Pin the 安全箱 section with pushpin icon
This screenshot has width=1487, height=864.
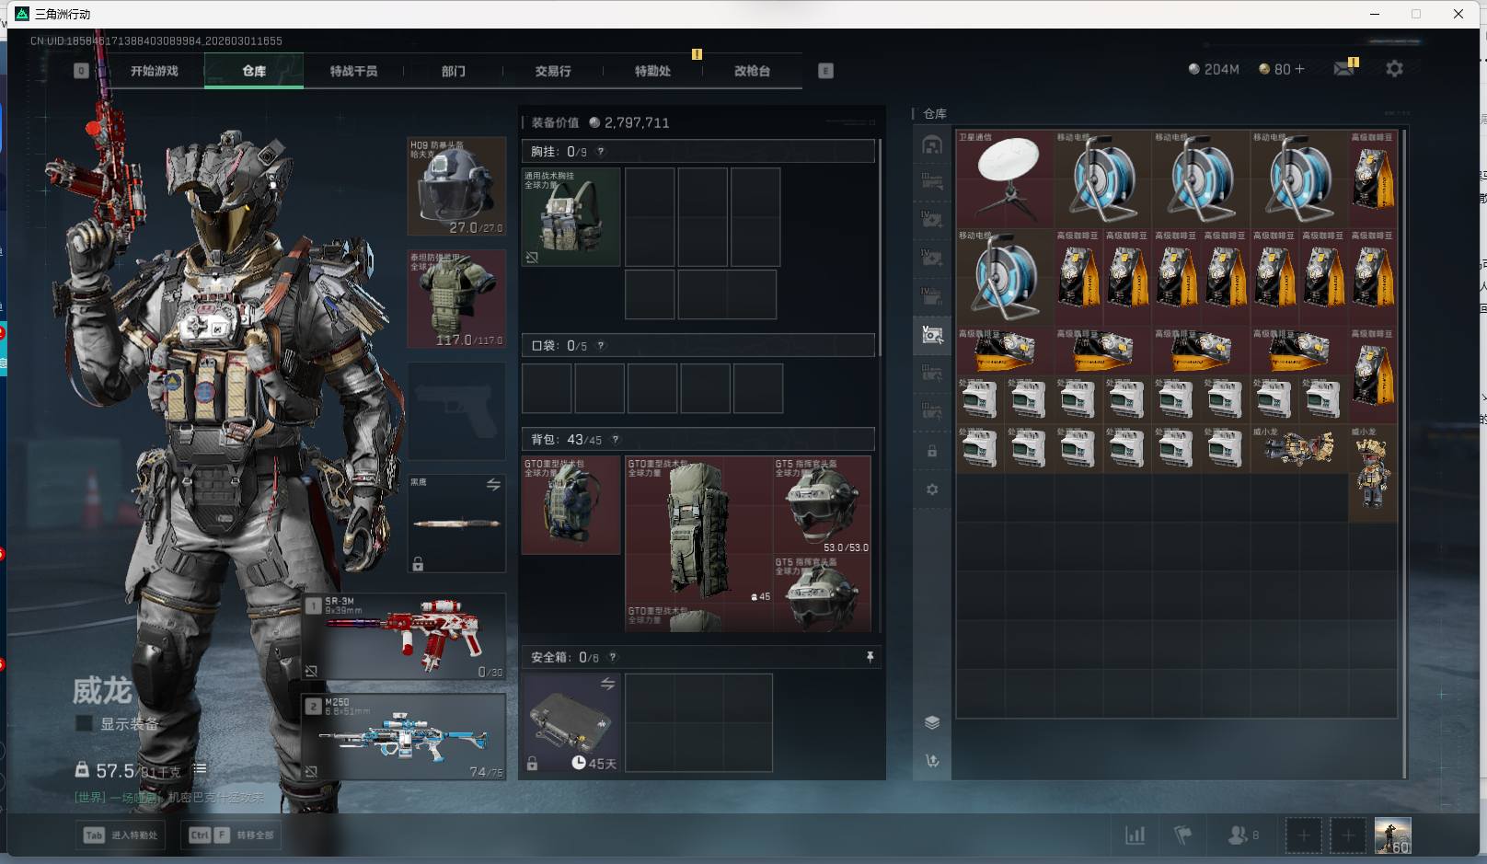coord(870,657)
